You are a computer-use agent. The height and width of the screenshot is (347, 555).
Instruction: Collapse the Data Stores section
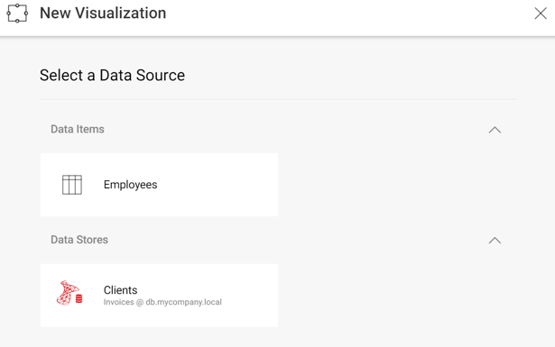[x=495, y=241]
